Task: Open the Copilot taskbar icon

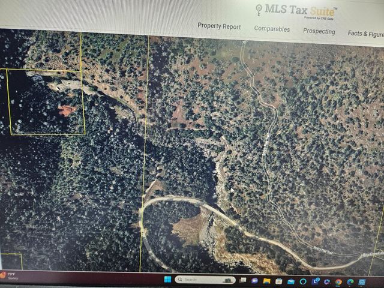Action: click(327, 282)
